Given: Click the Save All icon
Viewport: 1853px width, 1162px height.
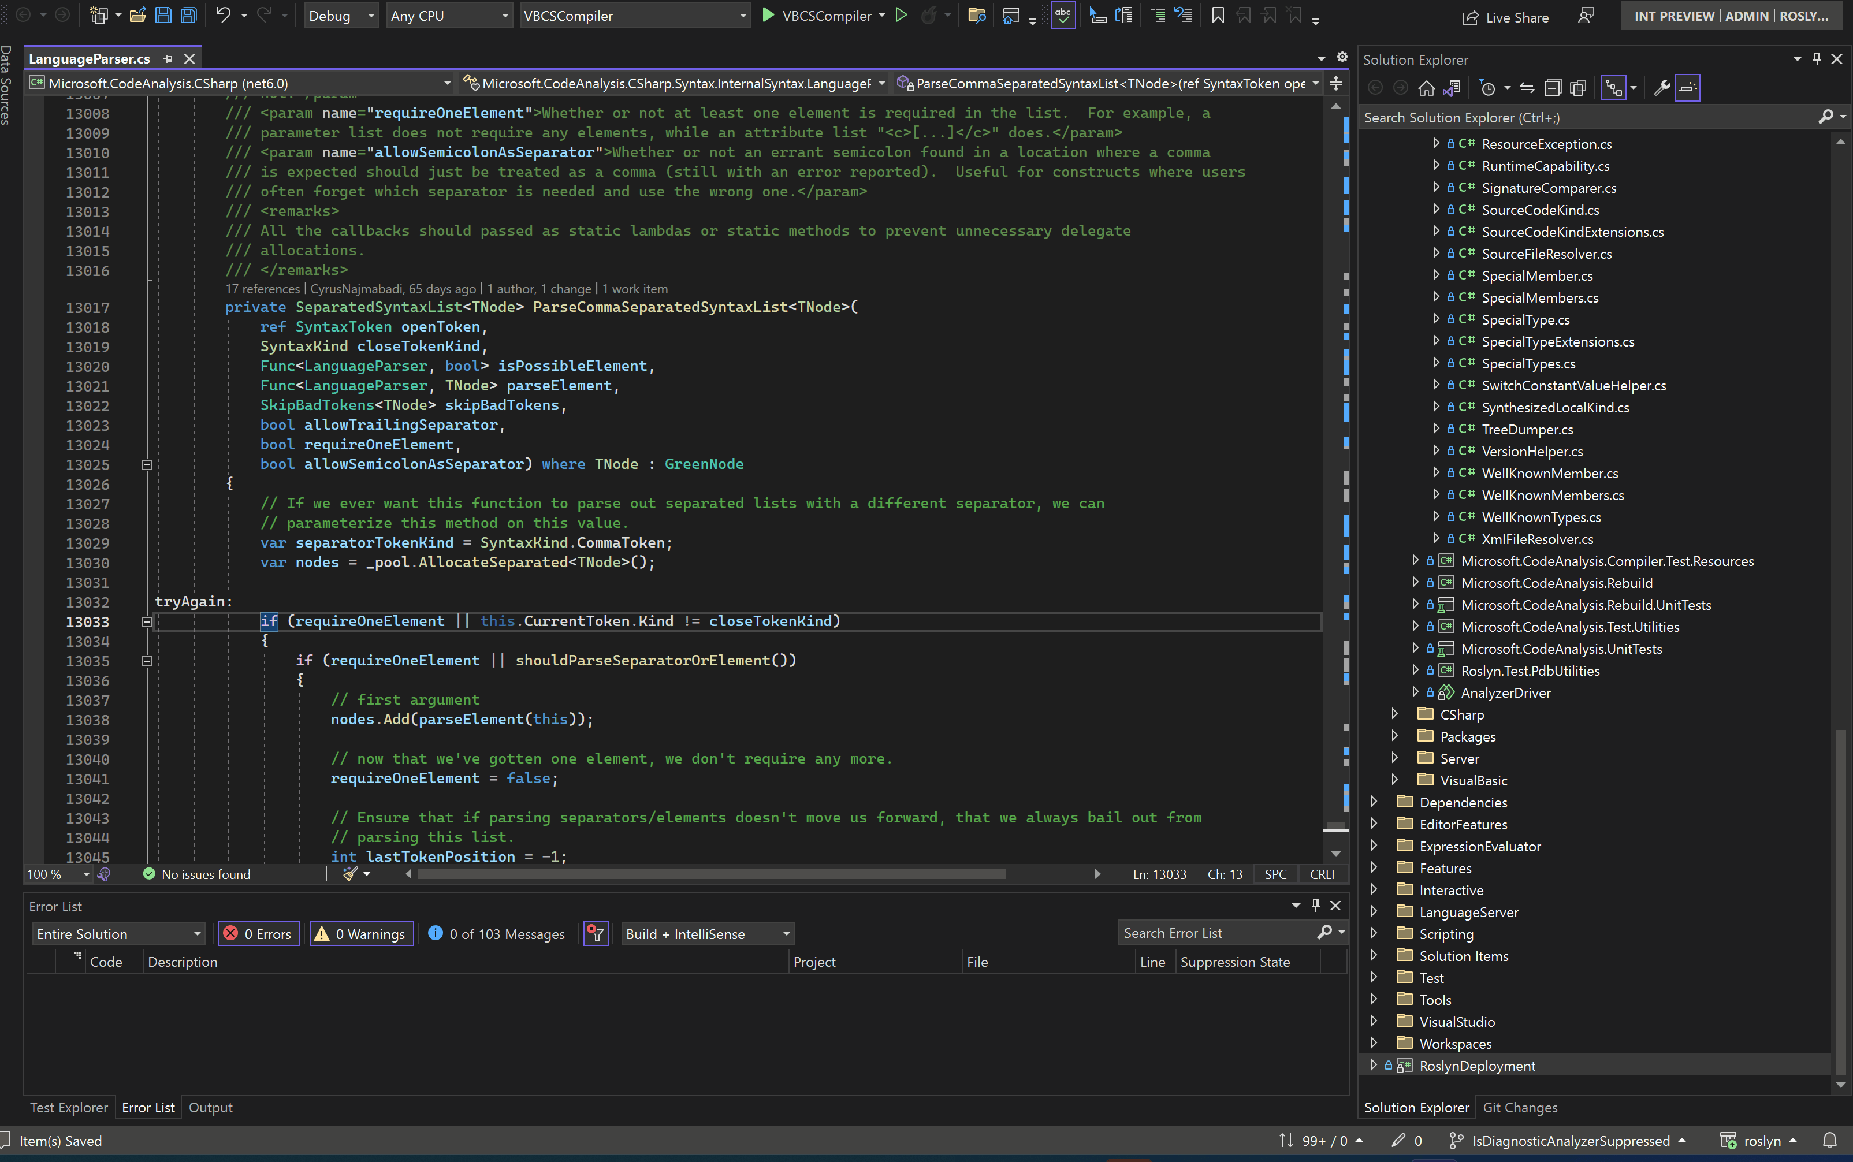Looking at the screenshot, I should 188,16.
